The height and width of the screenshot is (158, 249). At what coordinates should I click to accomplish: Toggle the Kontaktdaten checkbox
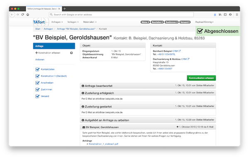37,69
